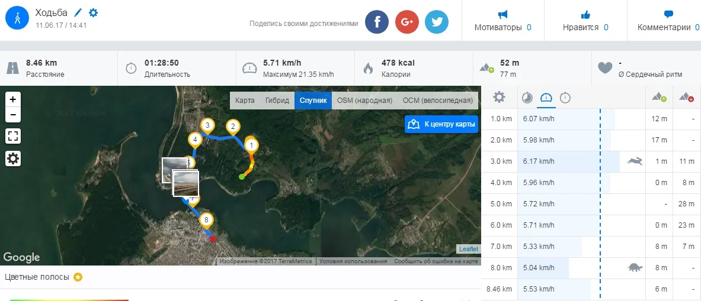Toggle fullscreen map view
This screenshot has width=701, height=301.
coord(13,136)
